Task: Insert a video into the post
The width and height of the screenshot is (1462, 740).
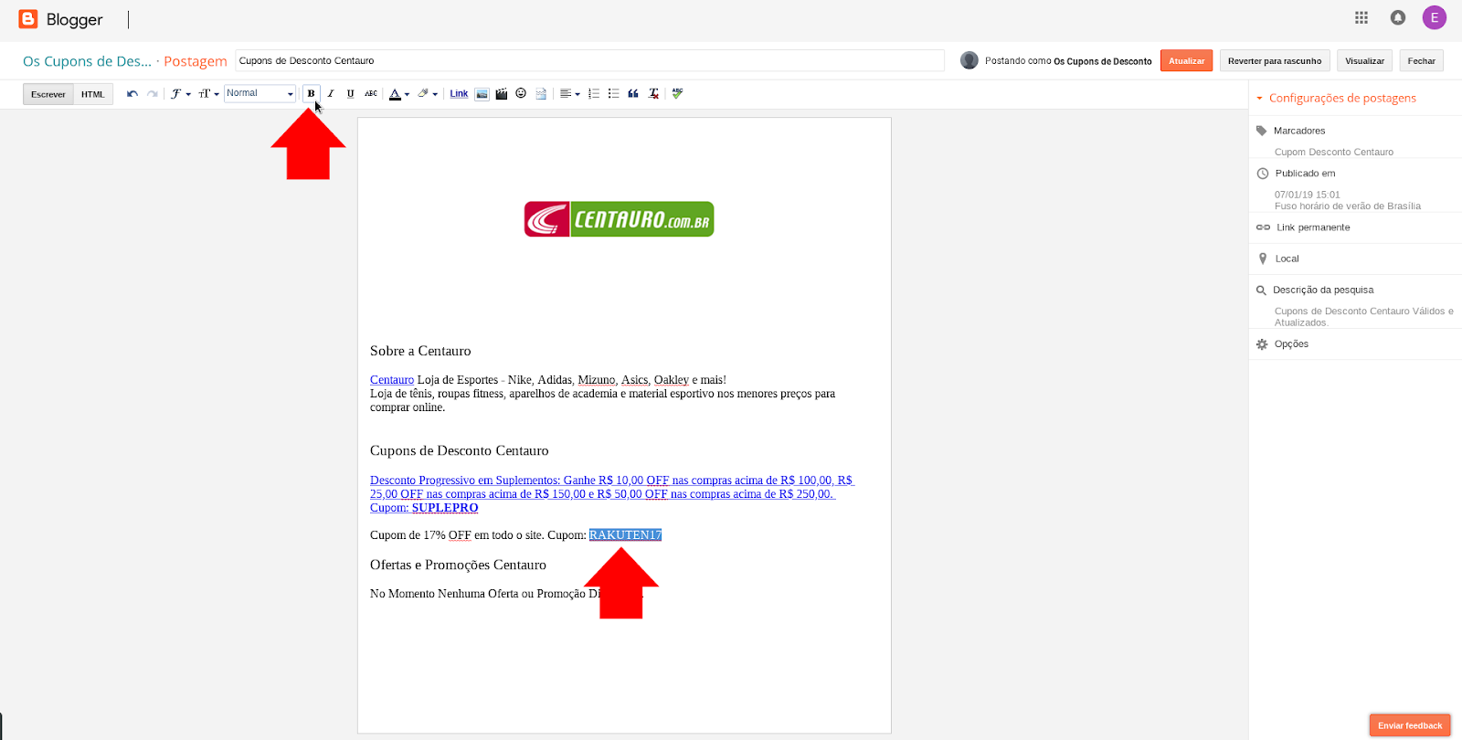Action: (502, 94)
